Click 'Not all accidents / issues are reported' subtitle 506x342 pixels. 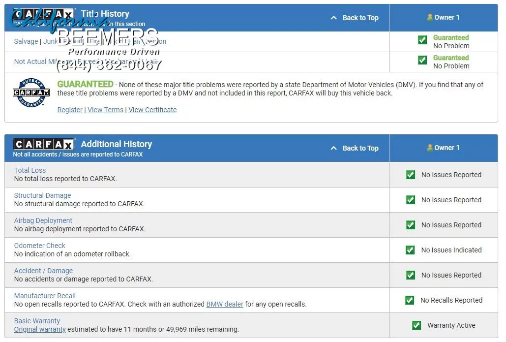pyautogui.click(x=78, y=155)
